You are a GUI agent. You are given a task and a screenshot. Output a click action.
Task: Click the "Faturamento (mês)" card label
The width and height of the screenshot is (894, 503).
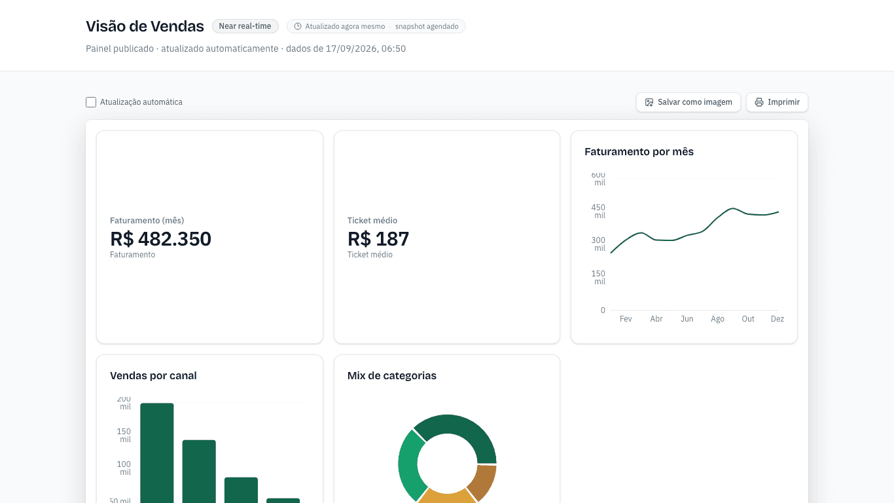pos(147,221)
